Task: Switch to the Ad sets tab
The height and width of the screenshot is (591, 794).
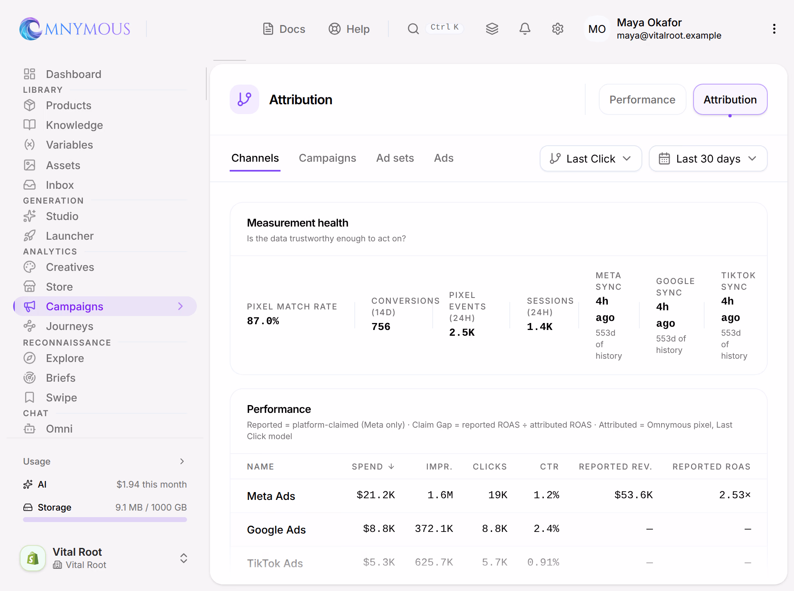Action: 395,158
